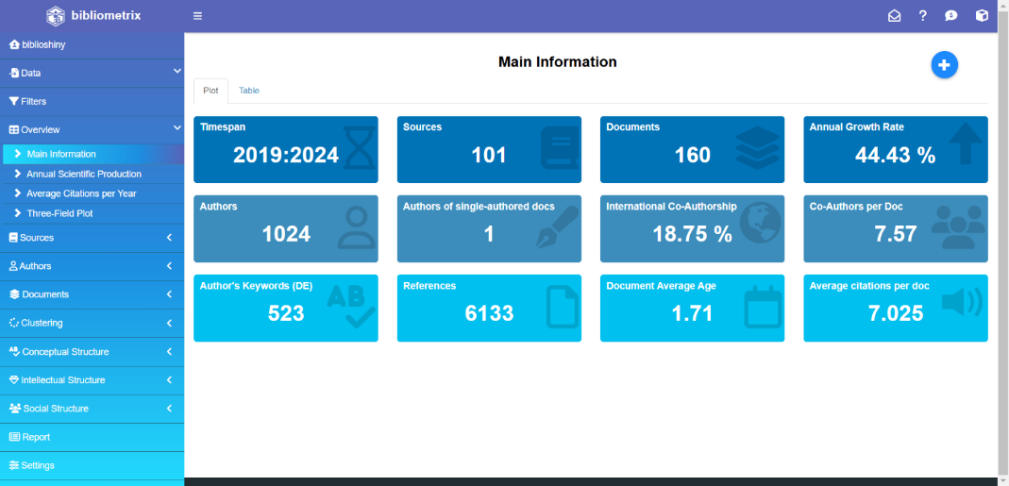This screenshot has width=1009, height=486.
Task: Collapse the Overview section chevron
Action: coord(177,128)
